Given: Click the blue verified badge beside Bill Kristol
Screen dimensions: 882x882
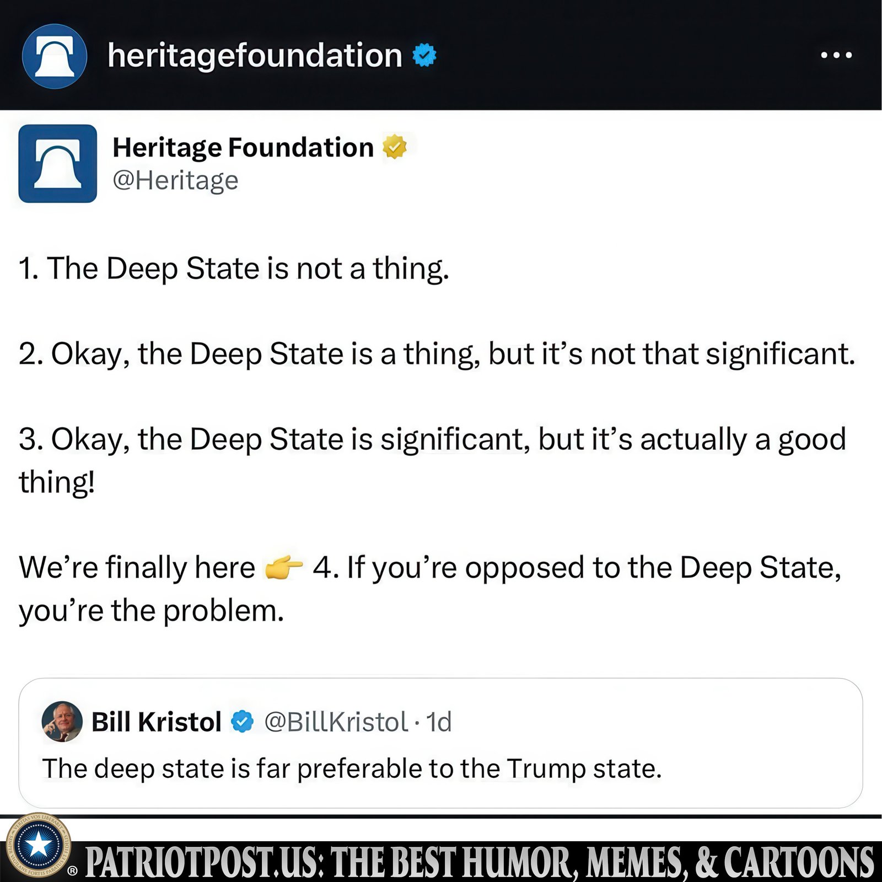Looking at the screenshot, I should click(x=242, y=722).
